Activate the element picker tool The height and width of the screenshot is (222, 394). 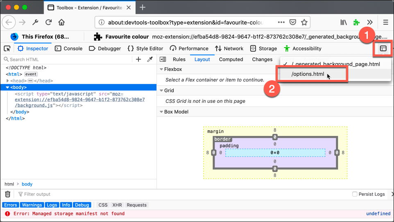point(7,48)
